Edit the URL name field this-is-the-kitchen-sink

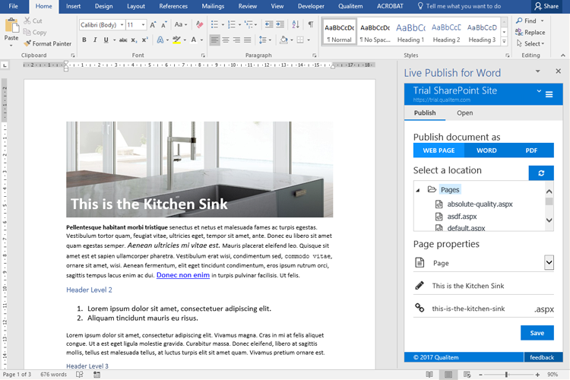pyautogui.click(x=483, y=309)
